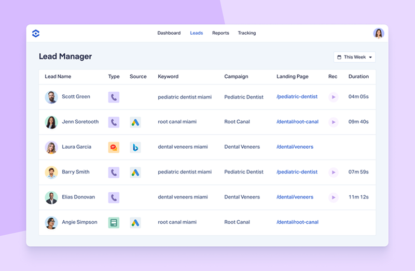Image resolution: width=415 pixels, height=271 pixels.
Task: Switch to the Tracking tab
Action: [x=247, y=33]
